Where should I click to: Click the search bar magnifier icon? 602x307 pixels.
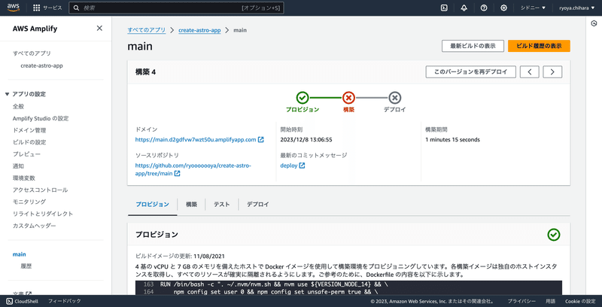[x=77, y=8]
